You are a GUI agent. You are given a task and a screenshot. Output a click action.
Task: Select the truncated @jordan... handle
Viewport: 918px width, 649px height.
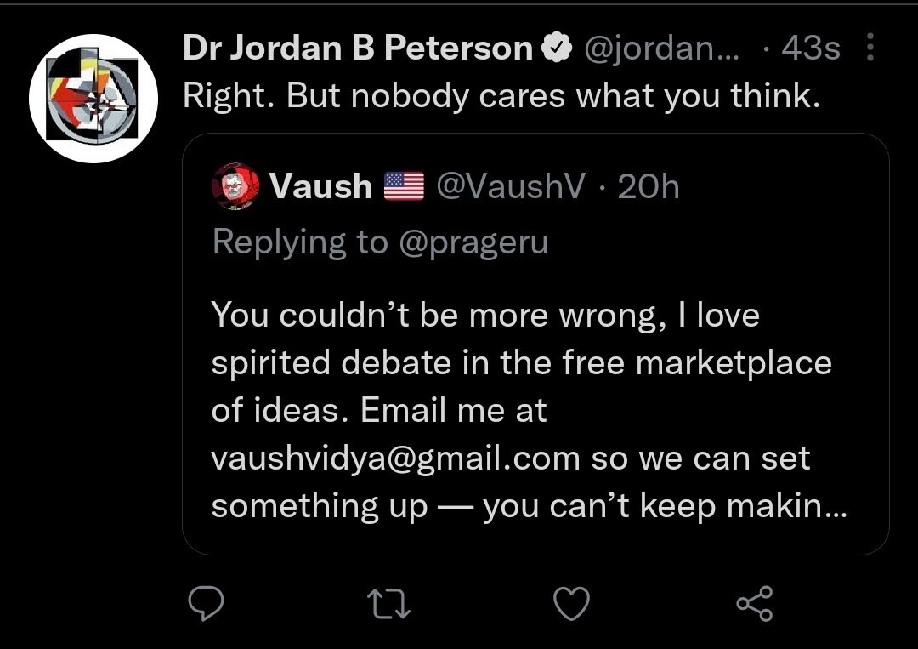661,49
